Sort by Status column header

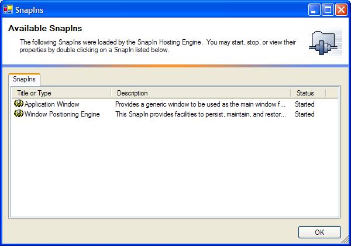tap(308, 93)
